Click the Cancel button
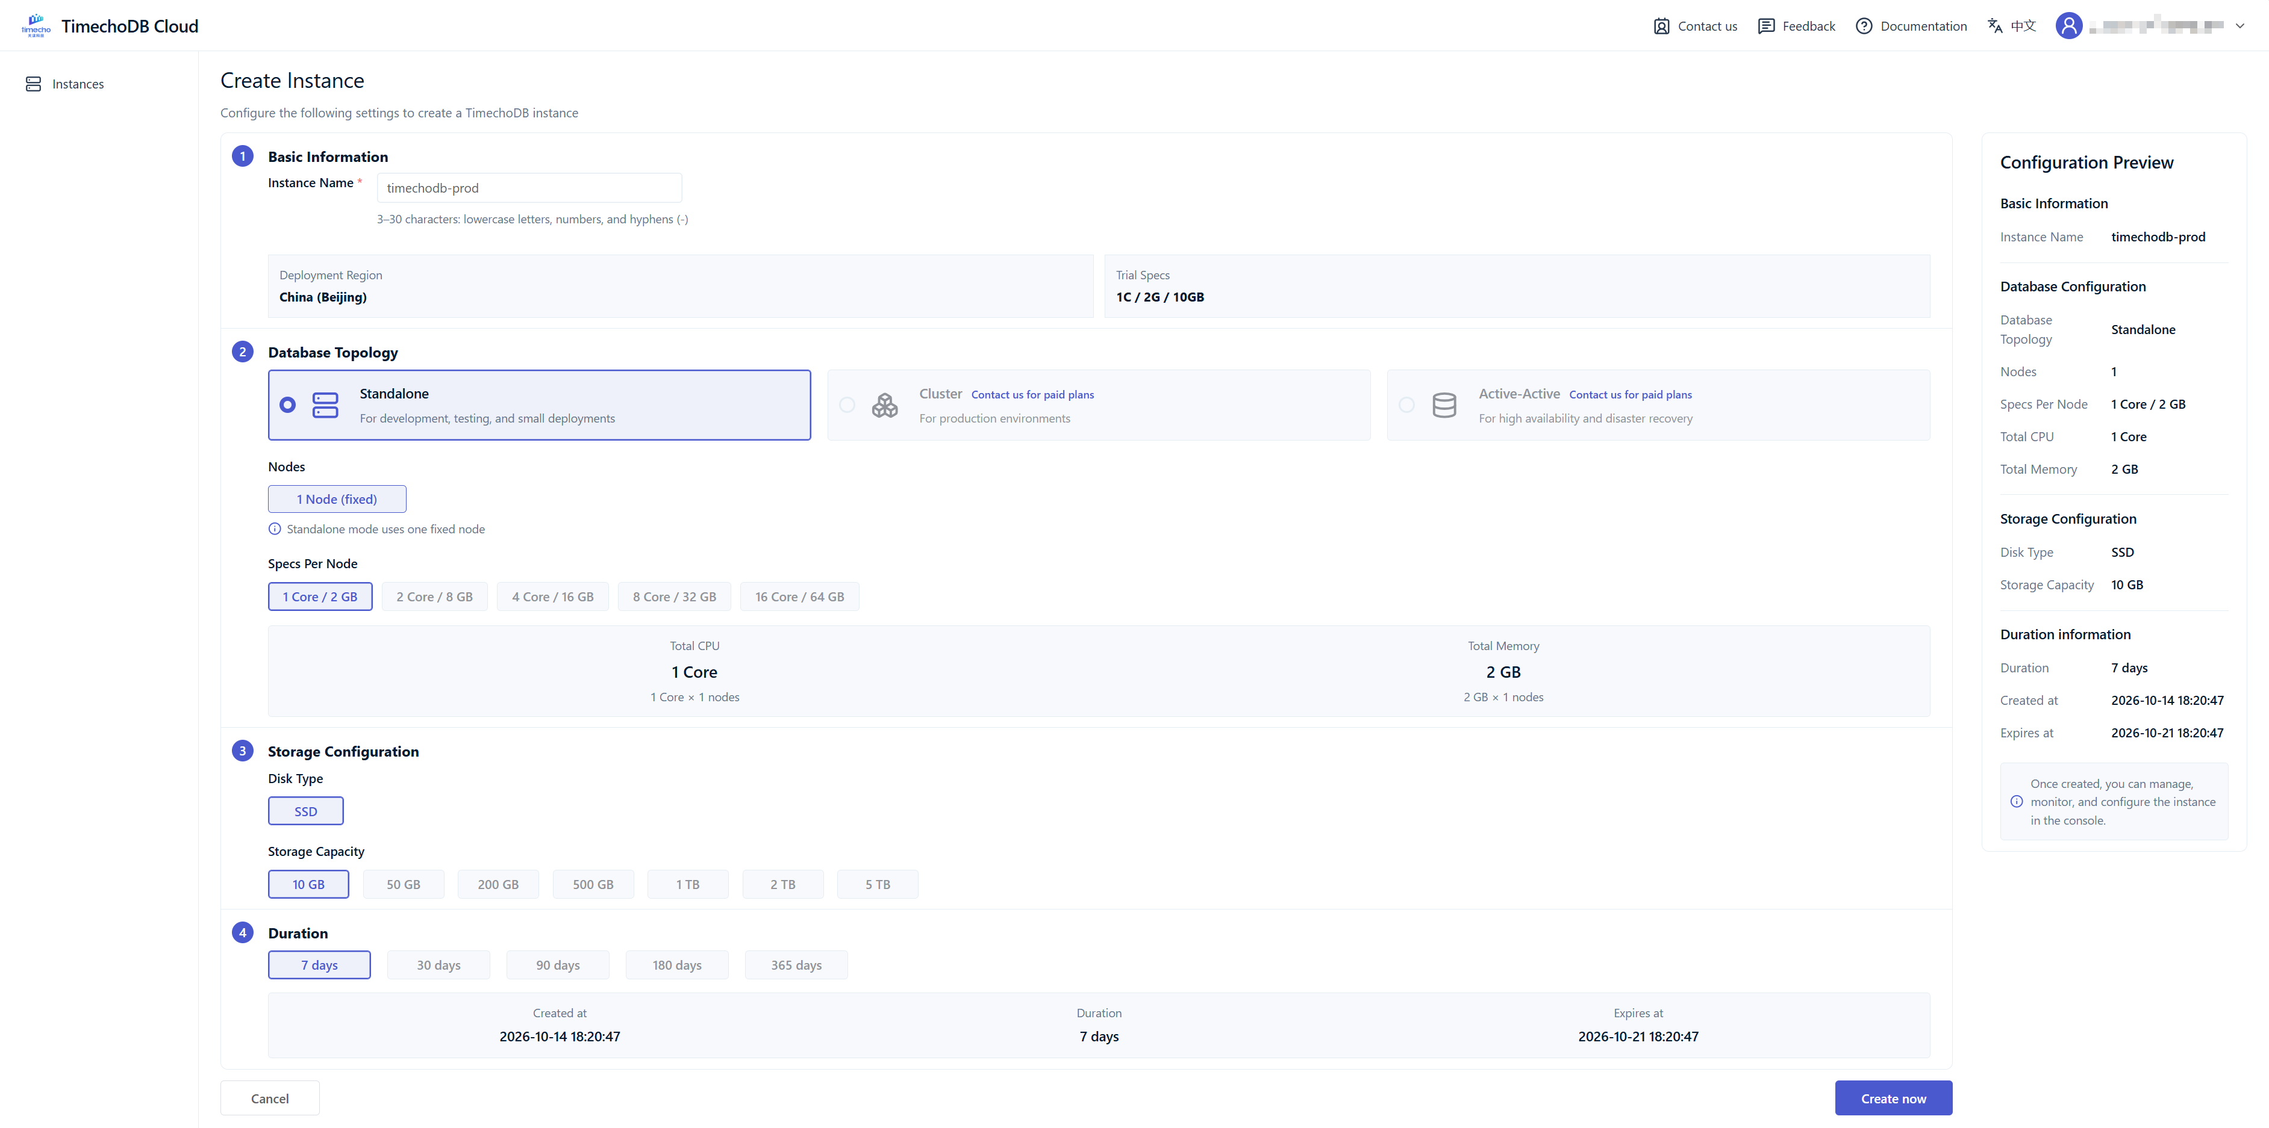This screenshot has height=1128, width=2269. [x=269, y=1098]
